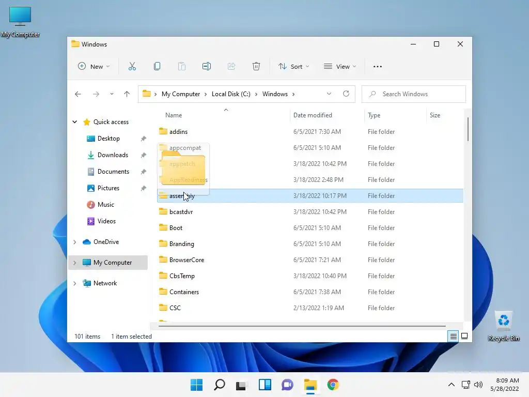Select the CSC folder row

click(310, 308)
